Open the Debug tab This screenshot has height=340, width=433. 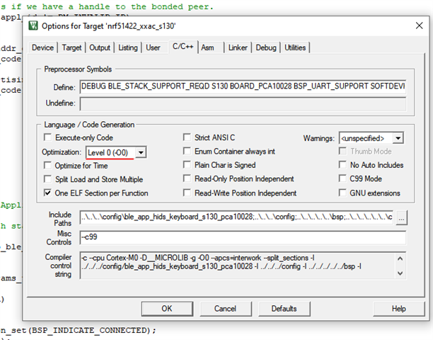pyautogui.click(x=266, y=47)
